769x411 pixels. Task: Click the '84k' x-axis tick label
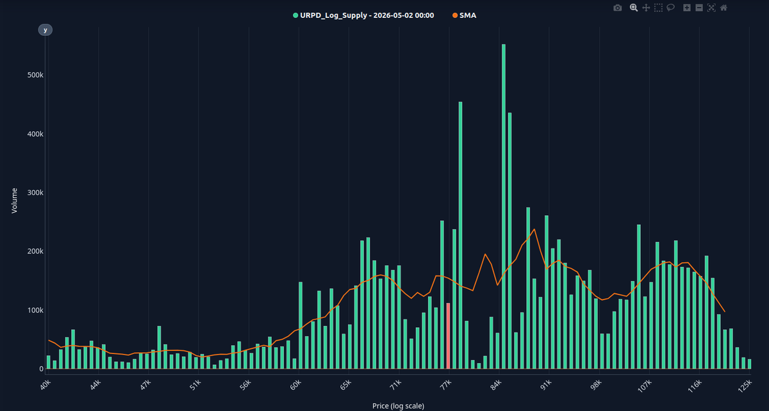pos(495,385)
